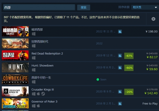159x111 pixels.
Task: Click the SteamOS icon under Crusader Kings III
Action: (x=43, y=94)
